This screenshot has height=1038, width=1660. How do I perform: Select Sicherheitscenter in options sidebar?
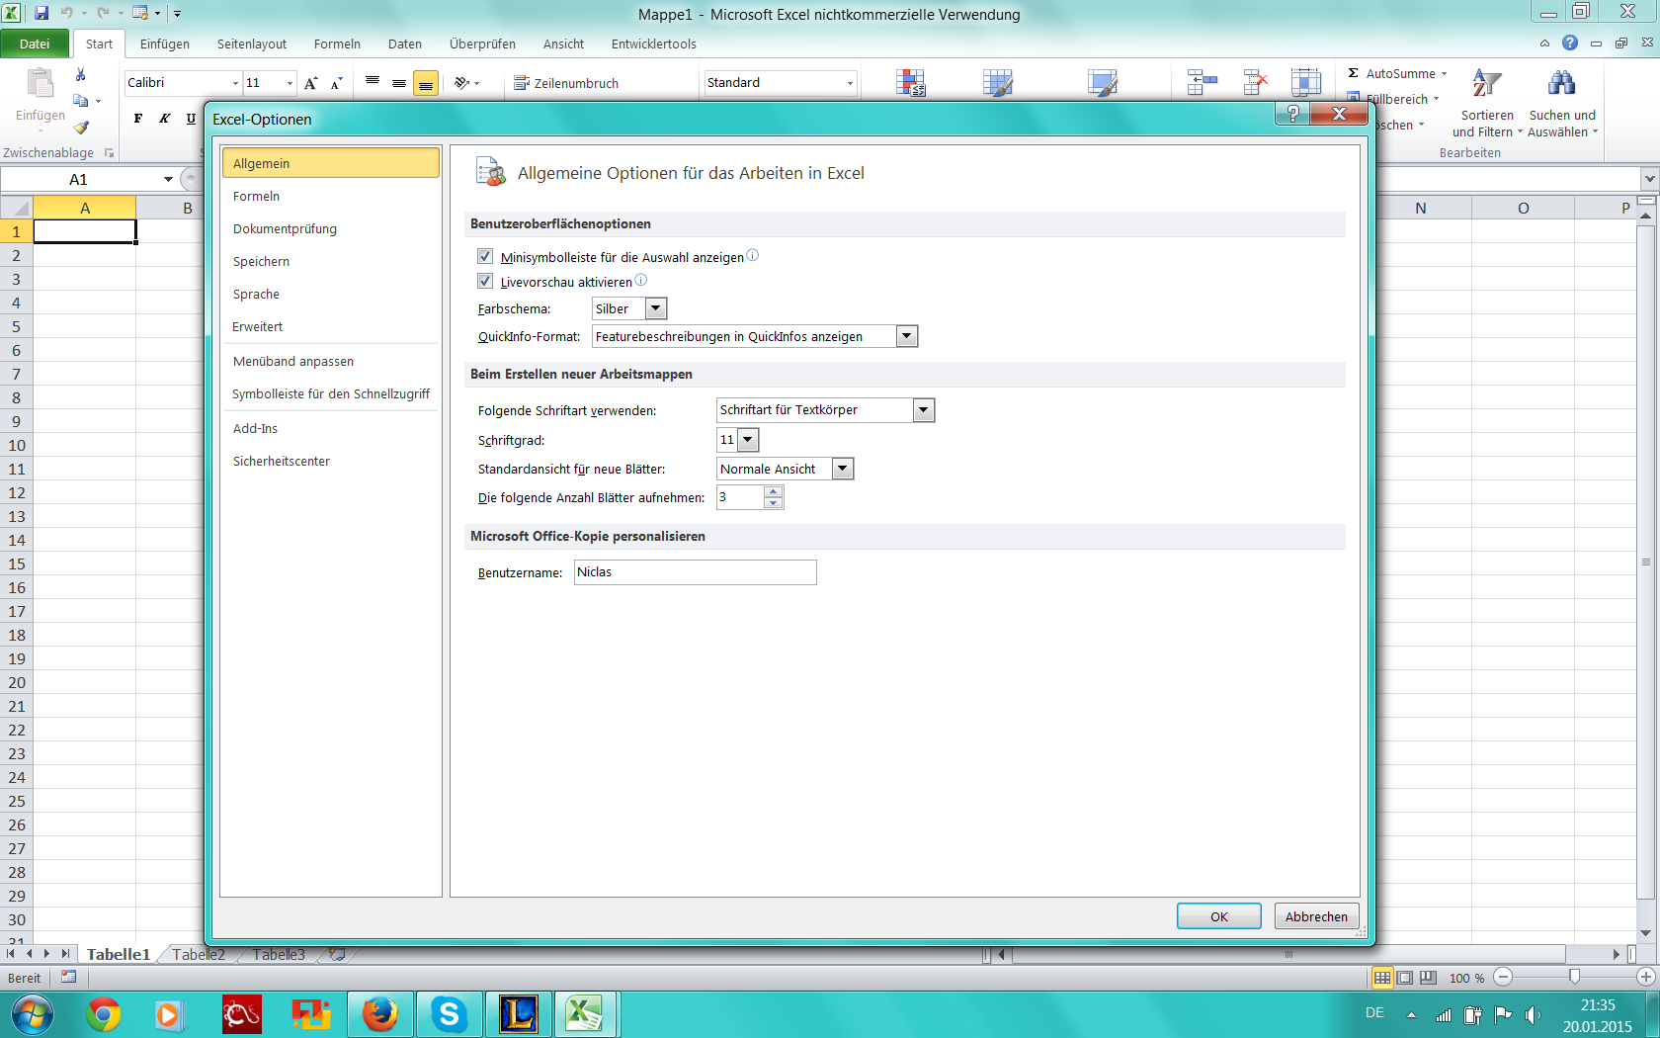click(x=330, y=461)
